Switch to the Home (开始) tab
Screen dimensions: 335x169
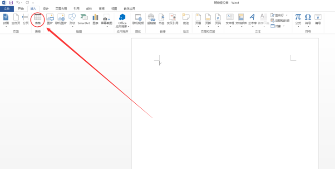click(21, 9)
